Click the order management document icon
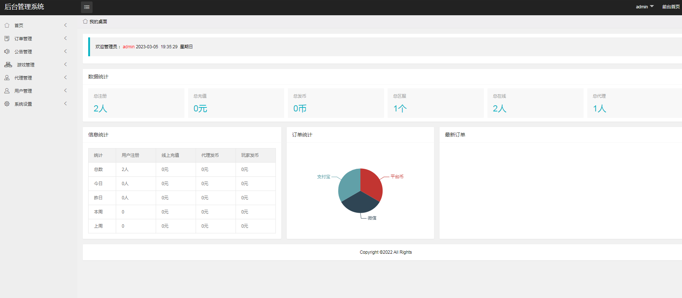This screenshot has height=298, width=682. point(7,38)
